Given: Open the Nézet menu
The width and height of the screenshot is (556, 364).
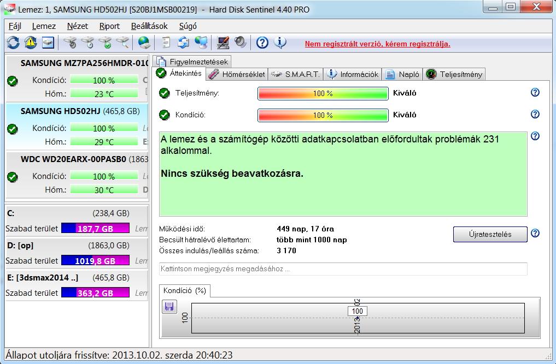Looking at the screenshot, I should (x=77, y=26).
